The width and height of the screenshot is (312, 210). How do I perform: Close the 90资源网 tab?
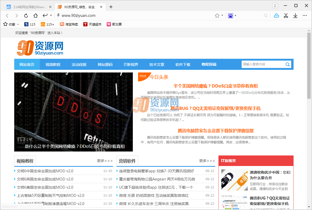point(101,7)
